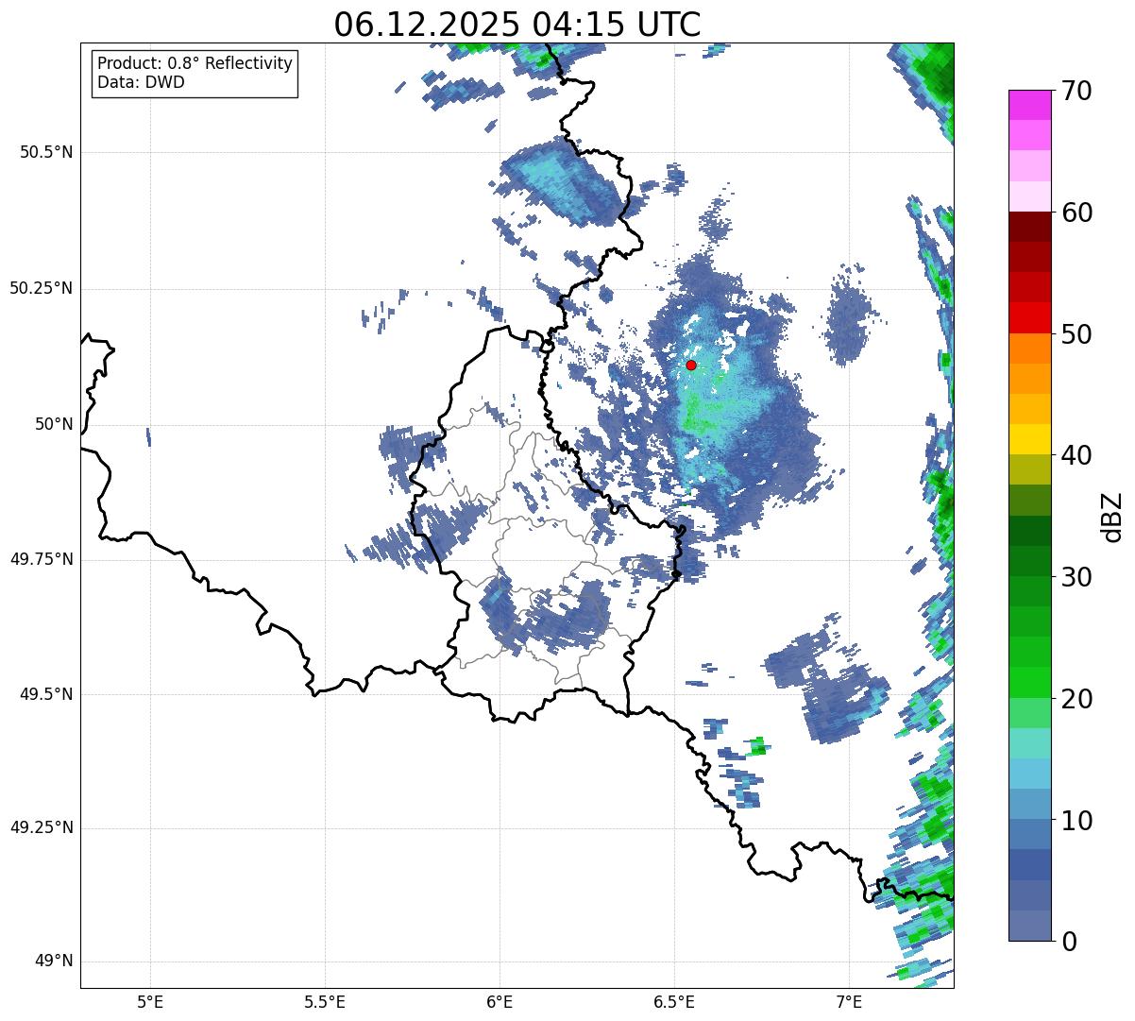The height and width of the screenshot is (1021, 1135).
Task: Click the bright red colorbar segment above 50
Action: (x=1029, y=317)
